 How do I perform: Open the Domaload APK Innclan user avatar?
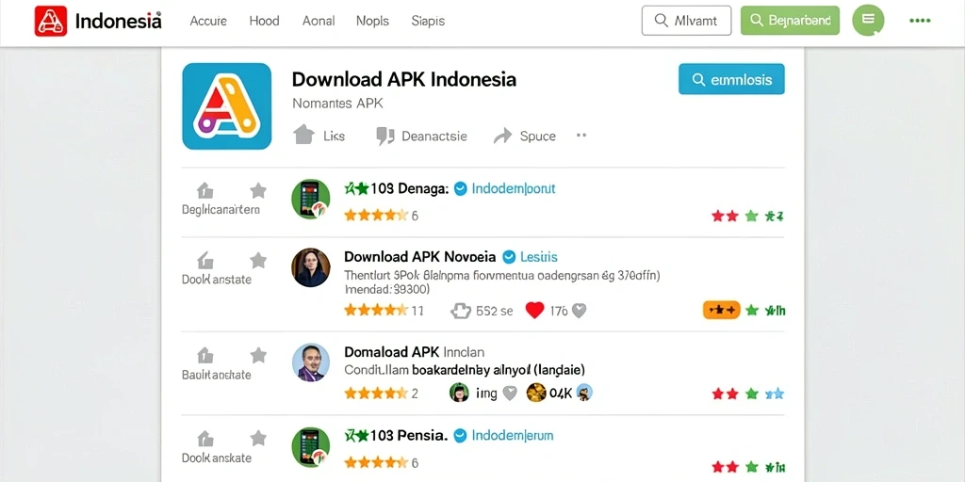[x=311, y=362]
